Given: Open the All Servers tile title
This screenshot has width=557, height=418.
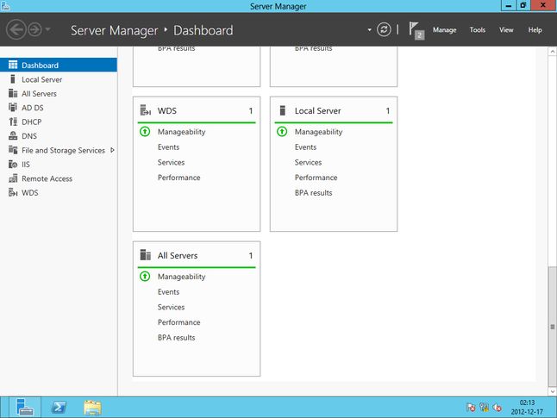Looking at the screenshot, I should [x=178, y=256].
